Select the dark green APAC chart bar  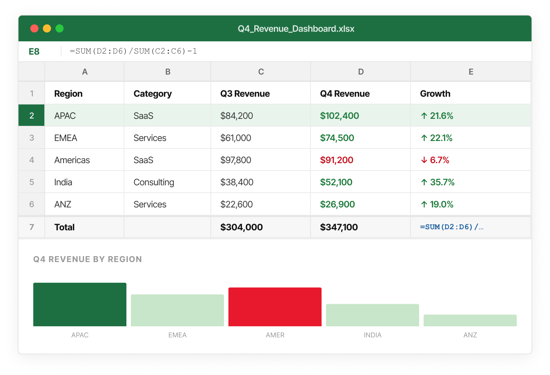[x=80, y=305]
